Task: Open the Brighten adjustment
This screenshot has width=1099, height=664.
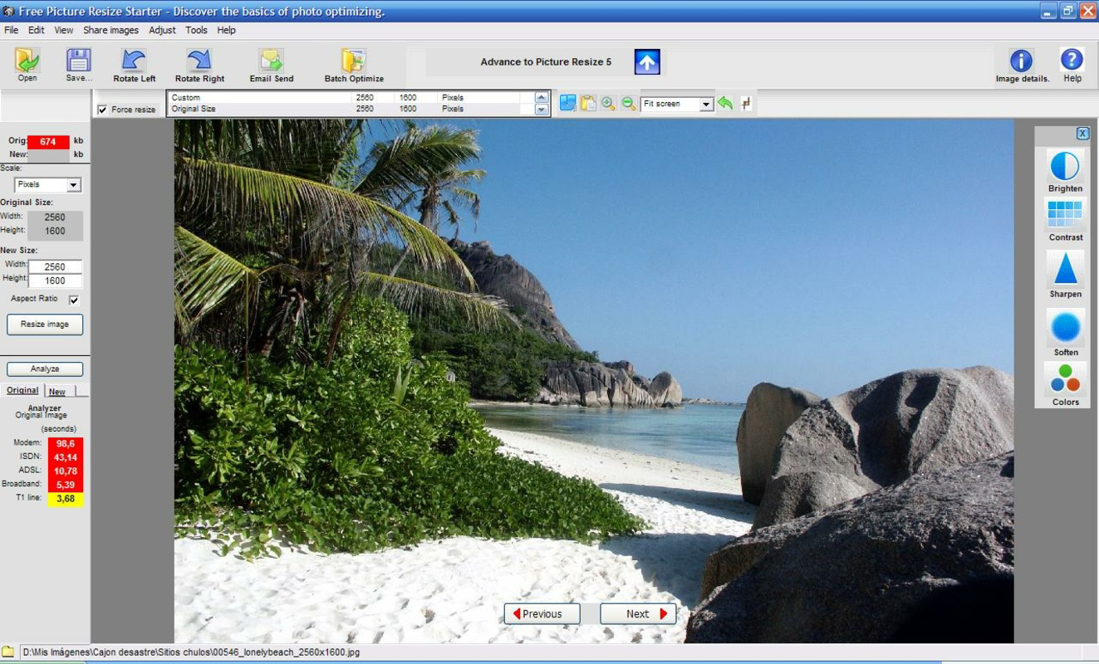Action: click(1065, 167)
